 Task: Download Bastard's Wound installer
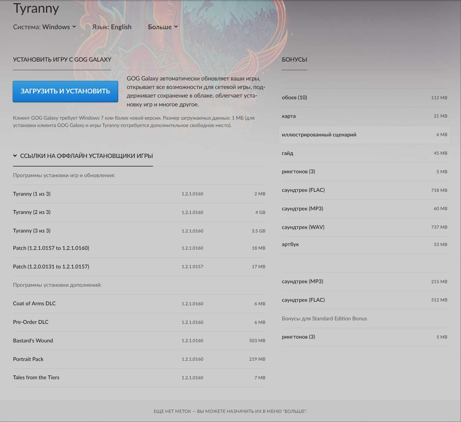pyautogui.click(x=139, y=341)
